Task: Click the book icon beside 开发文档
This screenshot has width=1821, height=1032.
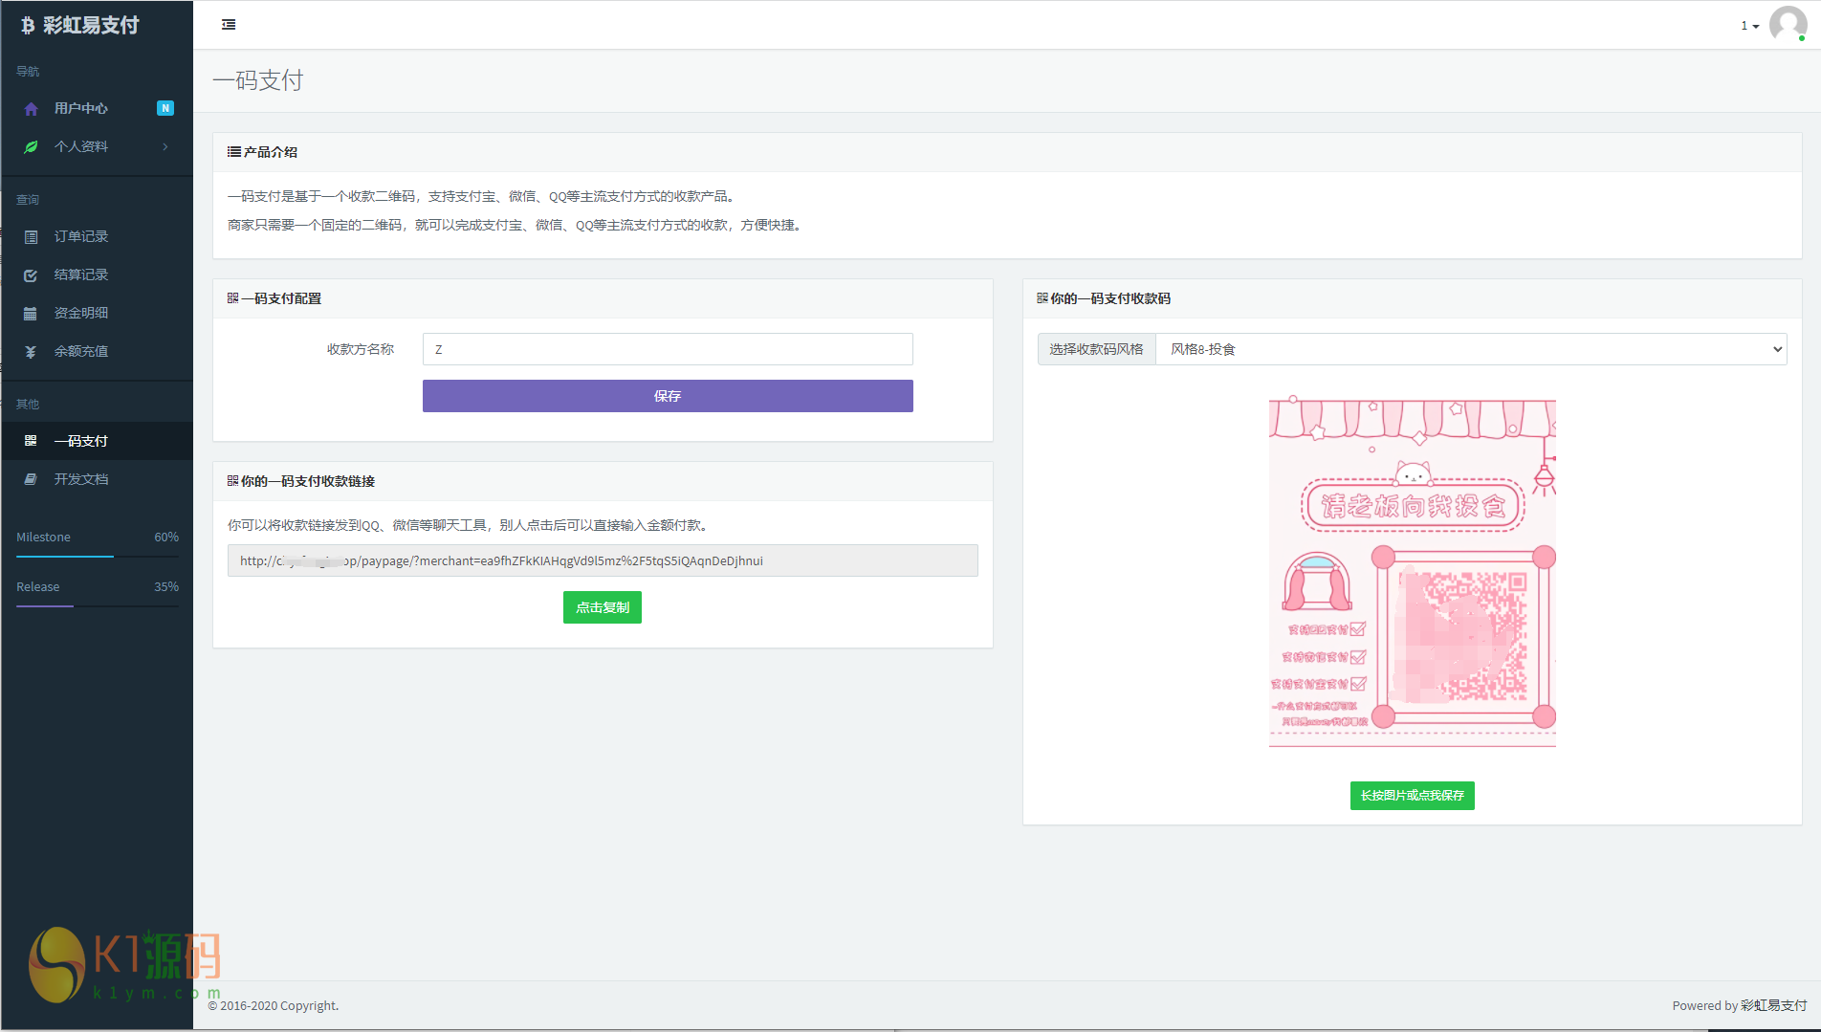Action: [31, 479]
